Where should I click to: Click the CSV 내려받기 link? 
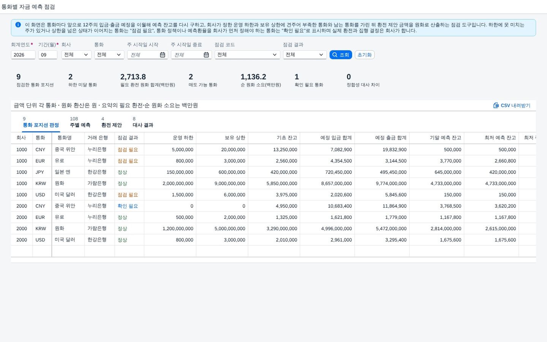pyautogui.click(x=512, y=105)
